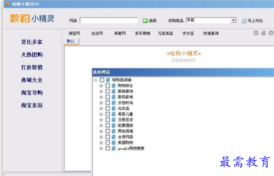This screenshot has width=274, height=176.
Task: Open the 淘宝网 shortcut tab
Action: tap(74, 33)
